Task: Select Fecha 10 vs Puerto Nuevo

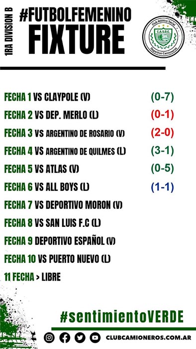Action: [57, 259]
